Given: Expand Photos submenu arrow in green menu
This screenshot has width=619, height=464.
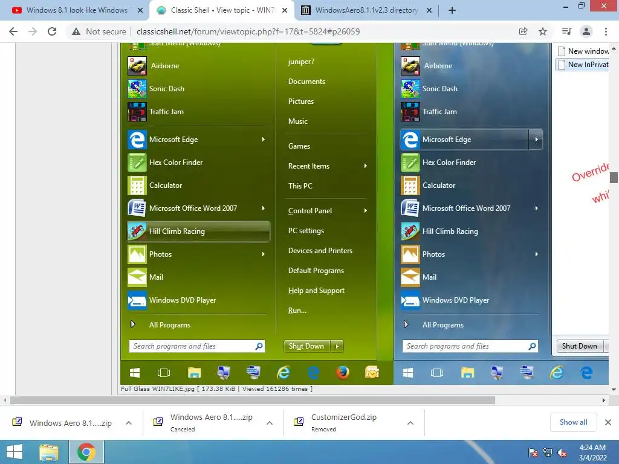Looking at the screenshot, I should 264,254.
